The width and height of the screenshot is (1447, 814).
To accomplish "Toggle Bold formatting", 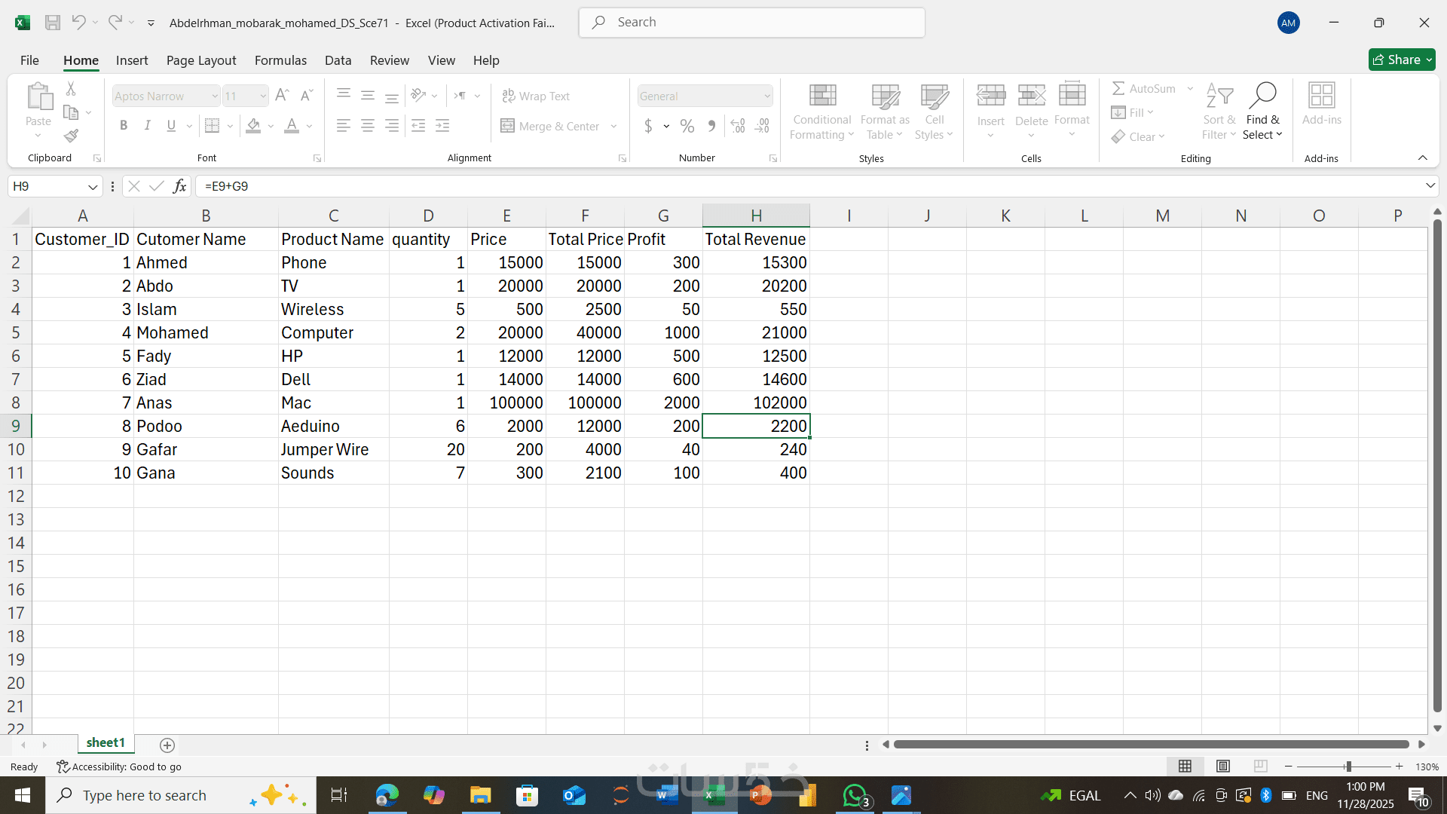I will pyautogui.click(x=124, y=126).
